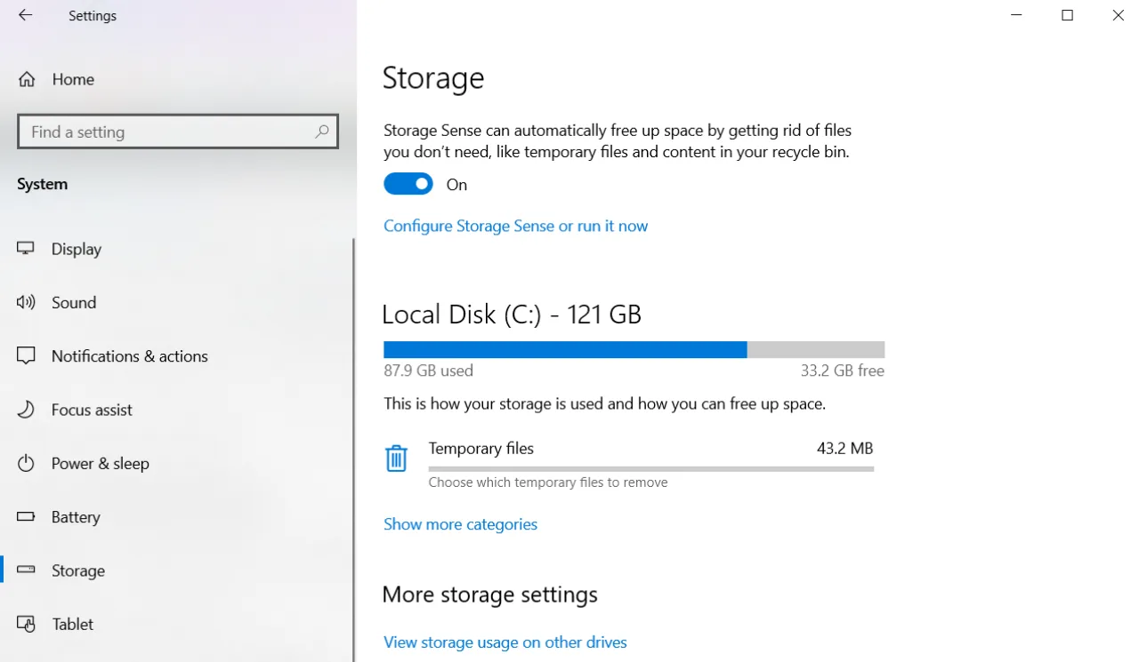Open Notifications & actions via its icon

click(26, 355)
